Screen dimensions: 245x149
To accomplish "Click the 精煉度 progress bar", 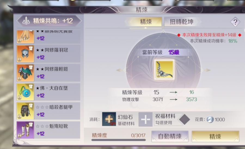I will pos(119,140).
